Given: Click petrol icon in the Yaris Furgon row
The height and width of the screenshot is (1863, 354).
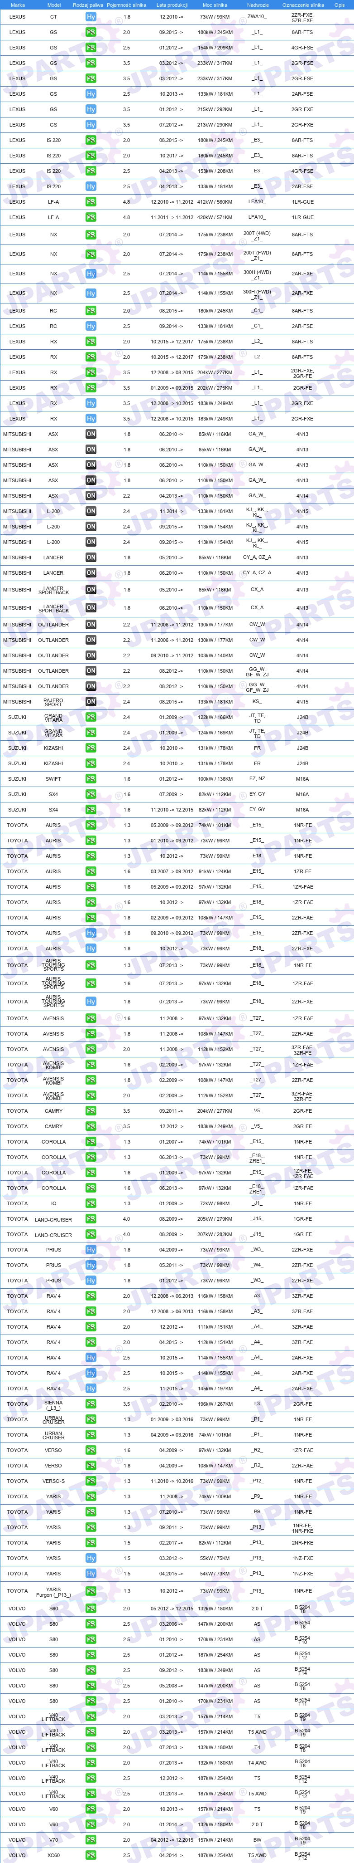Looking at the screenshot, I should (x=90, y=1591).
